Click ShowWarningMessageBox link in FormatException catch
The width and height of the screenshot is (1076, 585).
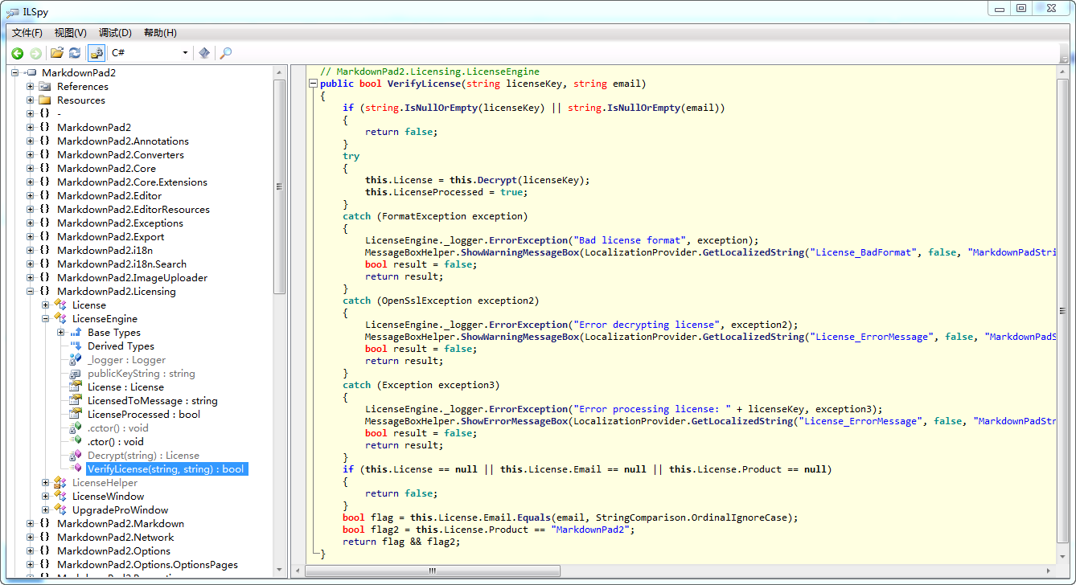point(520,252)
